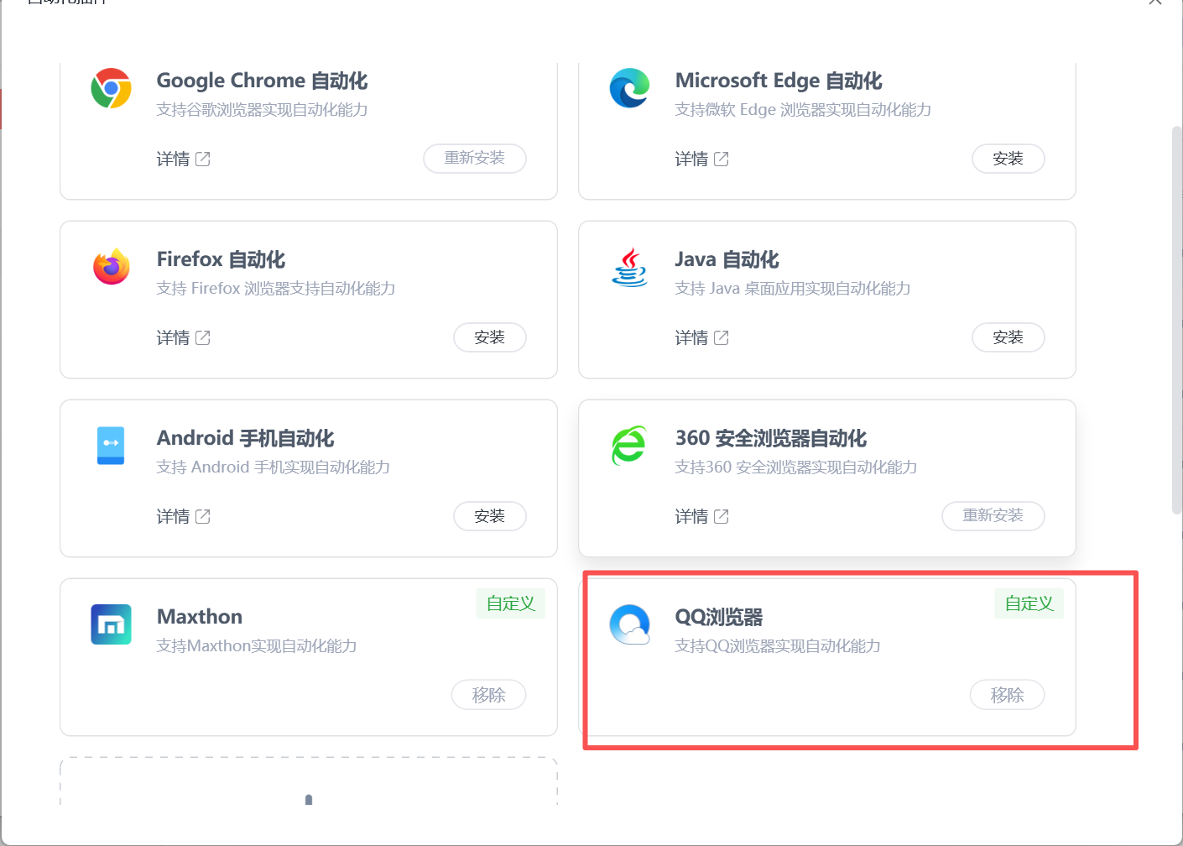Reinstall the 360 secure browser plugin
Screen dimensions: 1183x846
993,516
